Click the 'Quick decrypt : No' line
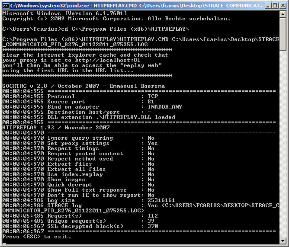Image resolution: width=289 pixels, height=247 pixels. pyautogui.click(x=78, y=185)
